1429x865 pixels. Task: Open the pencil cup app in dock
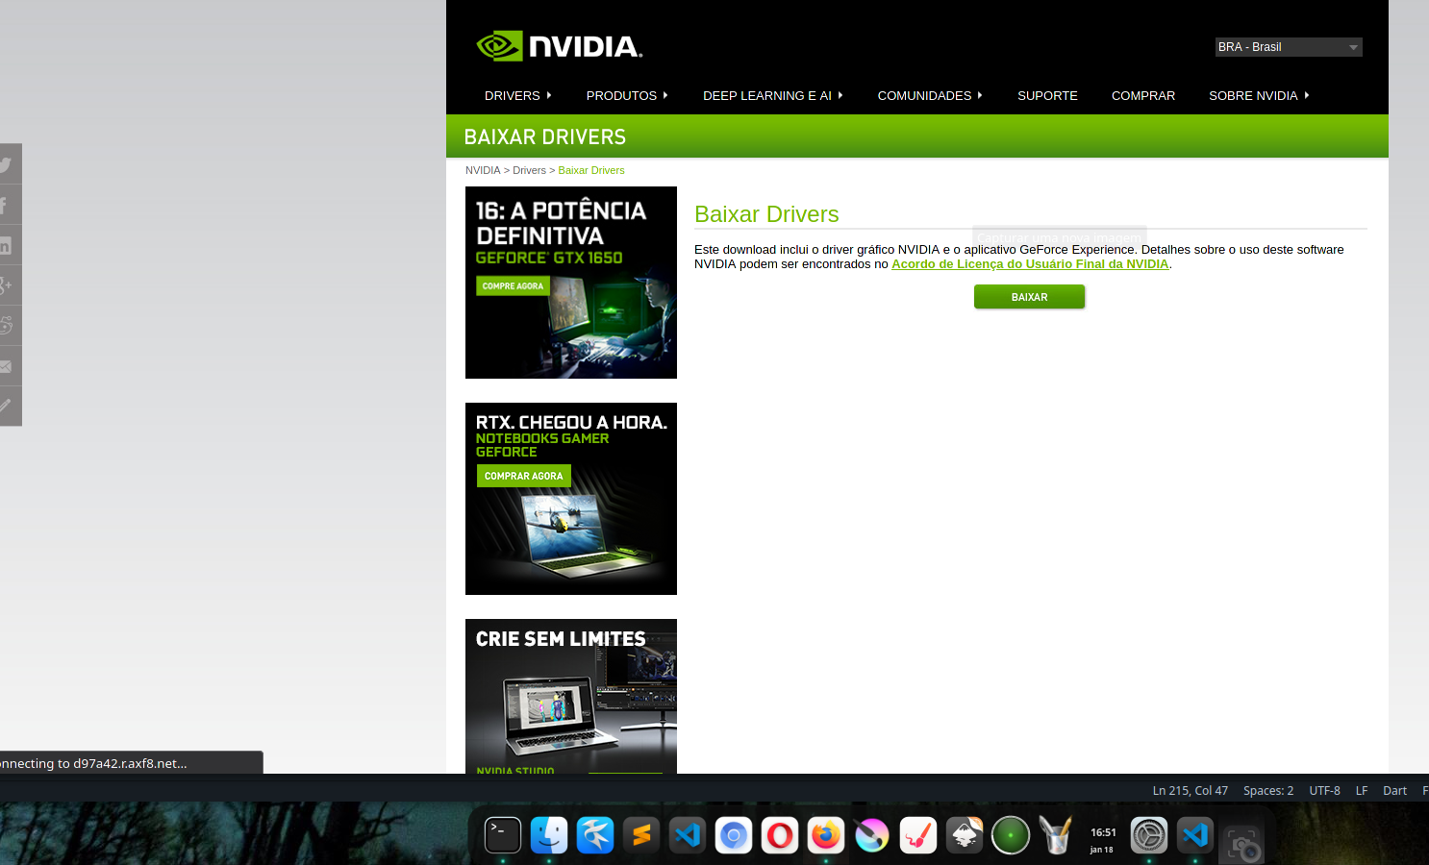(x=1057, y=835)
